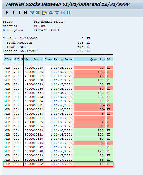Sort in ascending order icon
Image resolution: width=143 pixels, height=175 pixels.
(51, 13)
